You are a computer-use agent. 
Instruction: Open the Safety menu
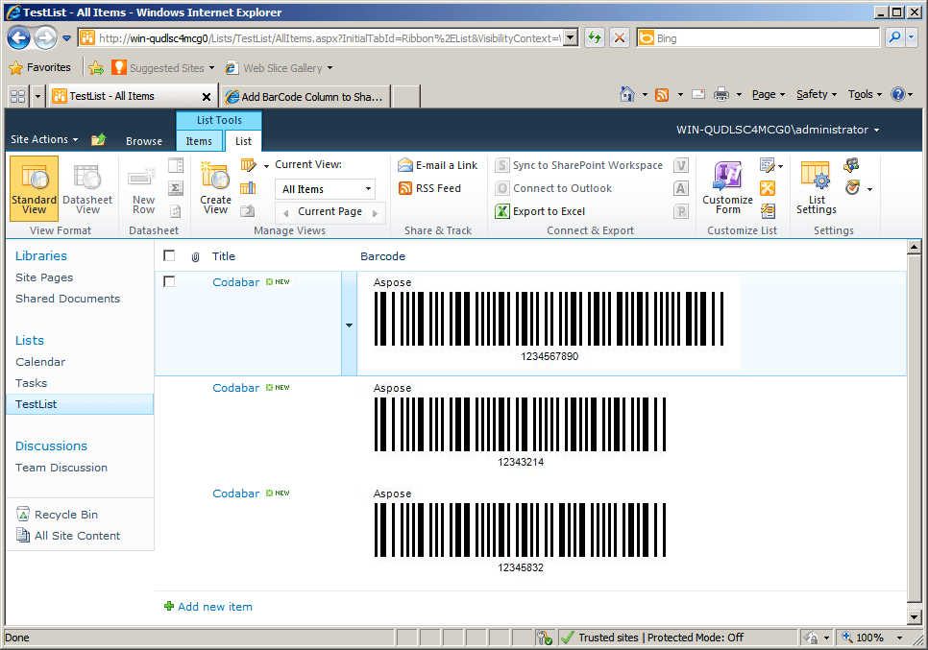click(x=817, y=94)
